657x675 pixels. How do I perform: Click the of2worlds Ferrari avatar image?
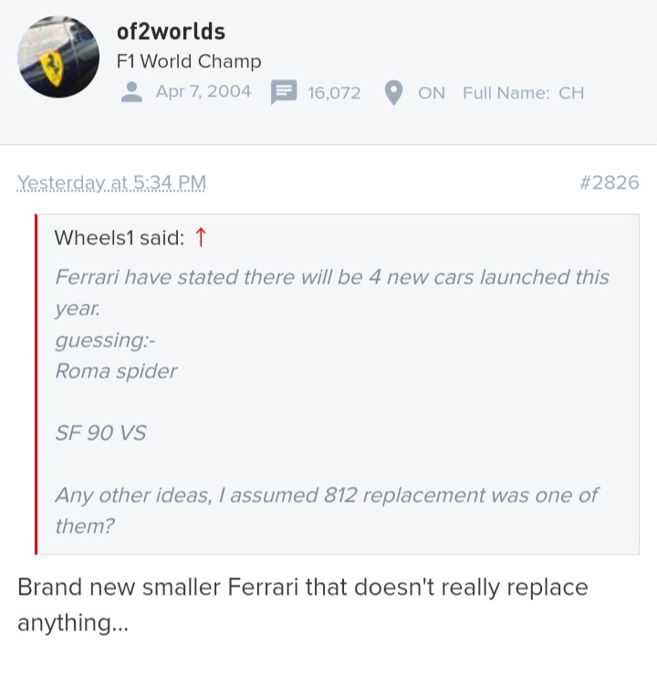click(58, 57)
